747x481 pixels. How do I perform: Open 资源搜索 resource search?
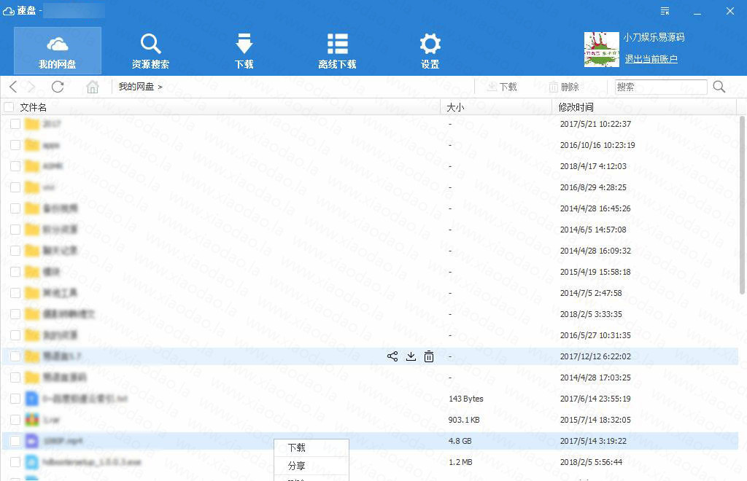point(150,50)
